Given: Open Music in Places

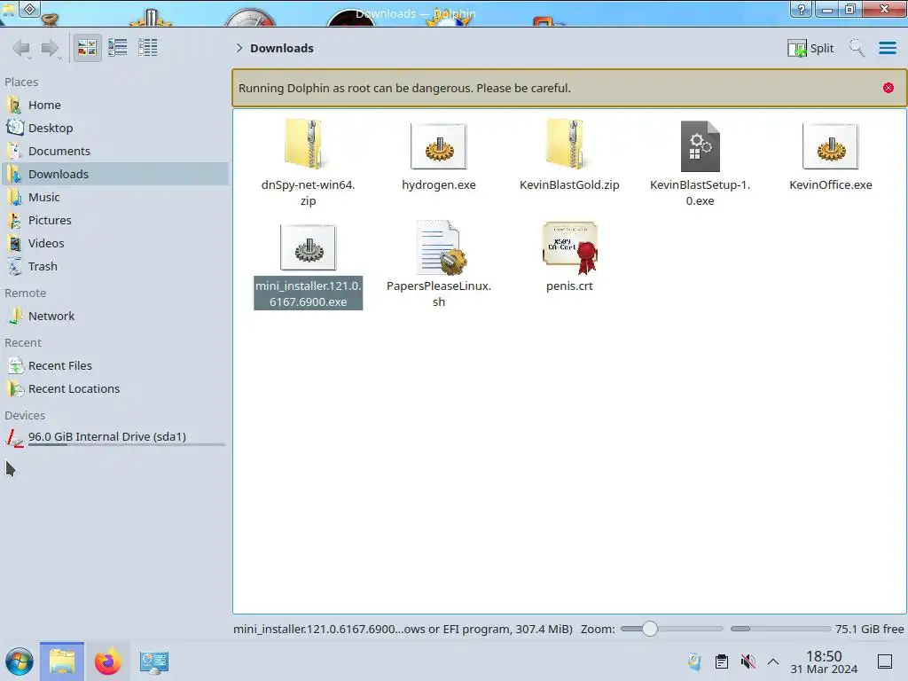Looking at the screenshot, I should 116,198.
